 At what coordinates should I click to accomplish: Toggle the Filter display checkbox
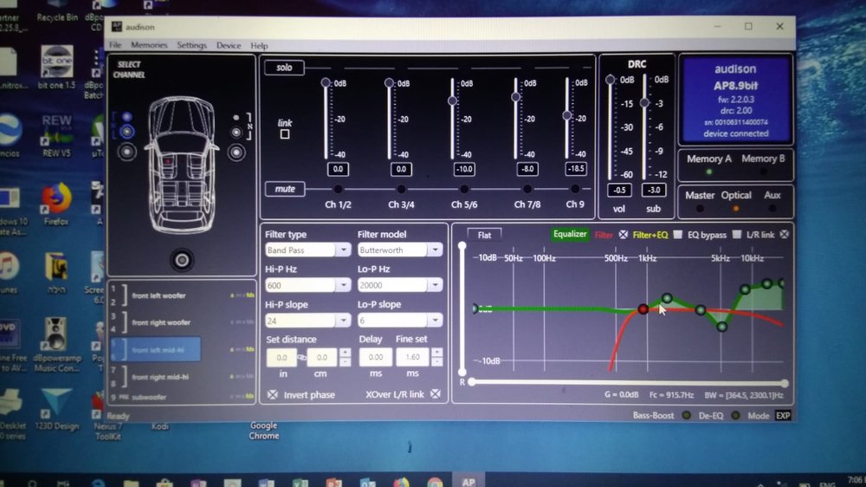click(x=623, y=234)
